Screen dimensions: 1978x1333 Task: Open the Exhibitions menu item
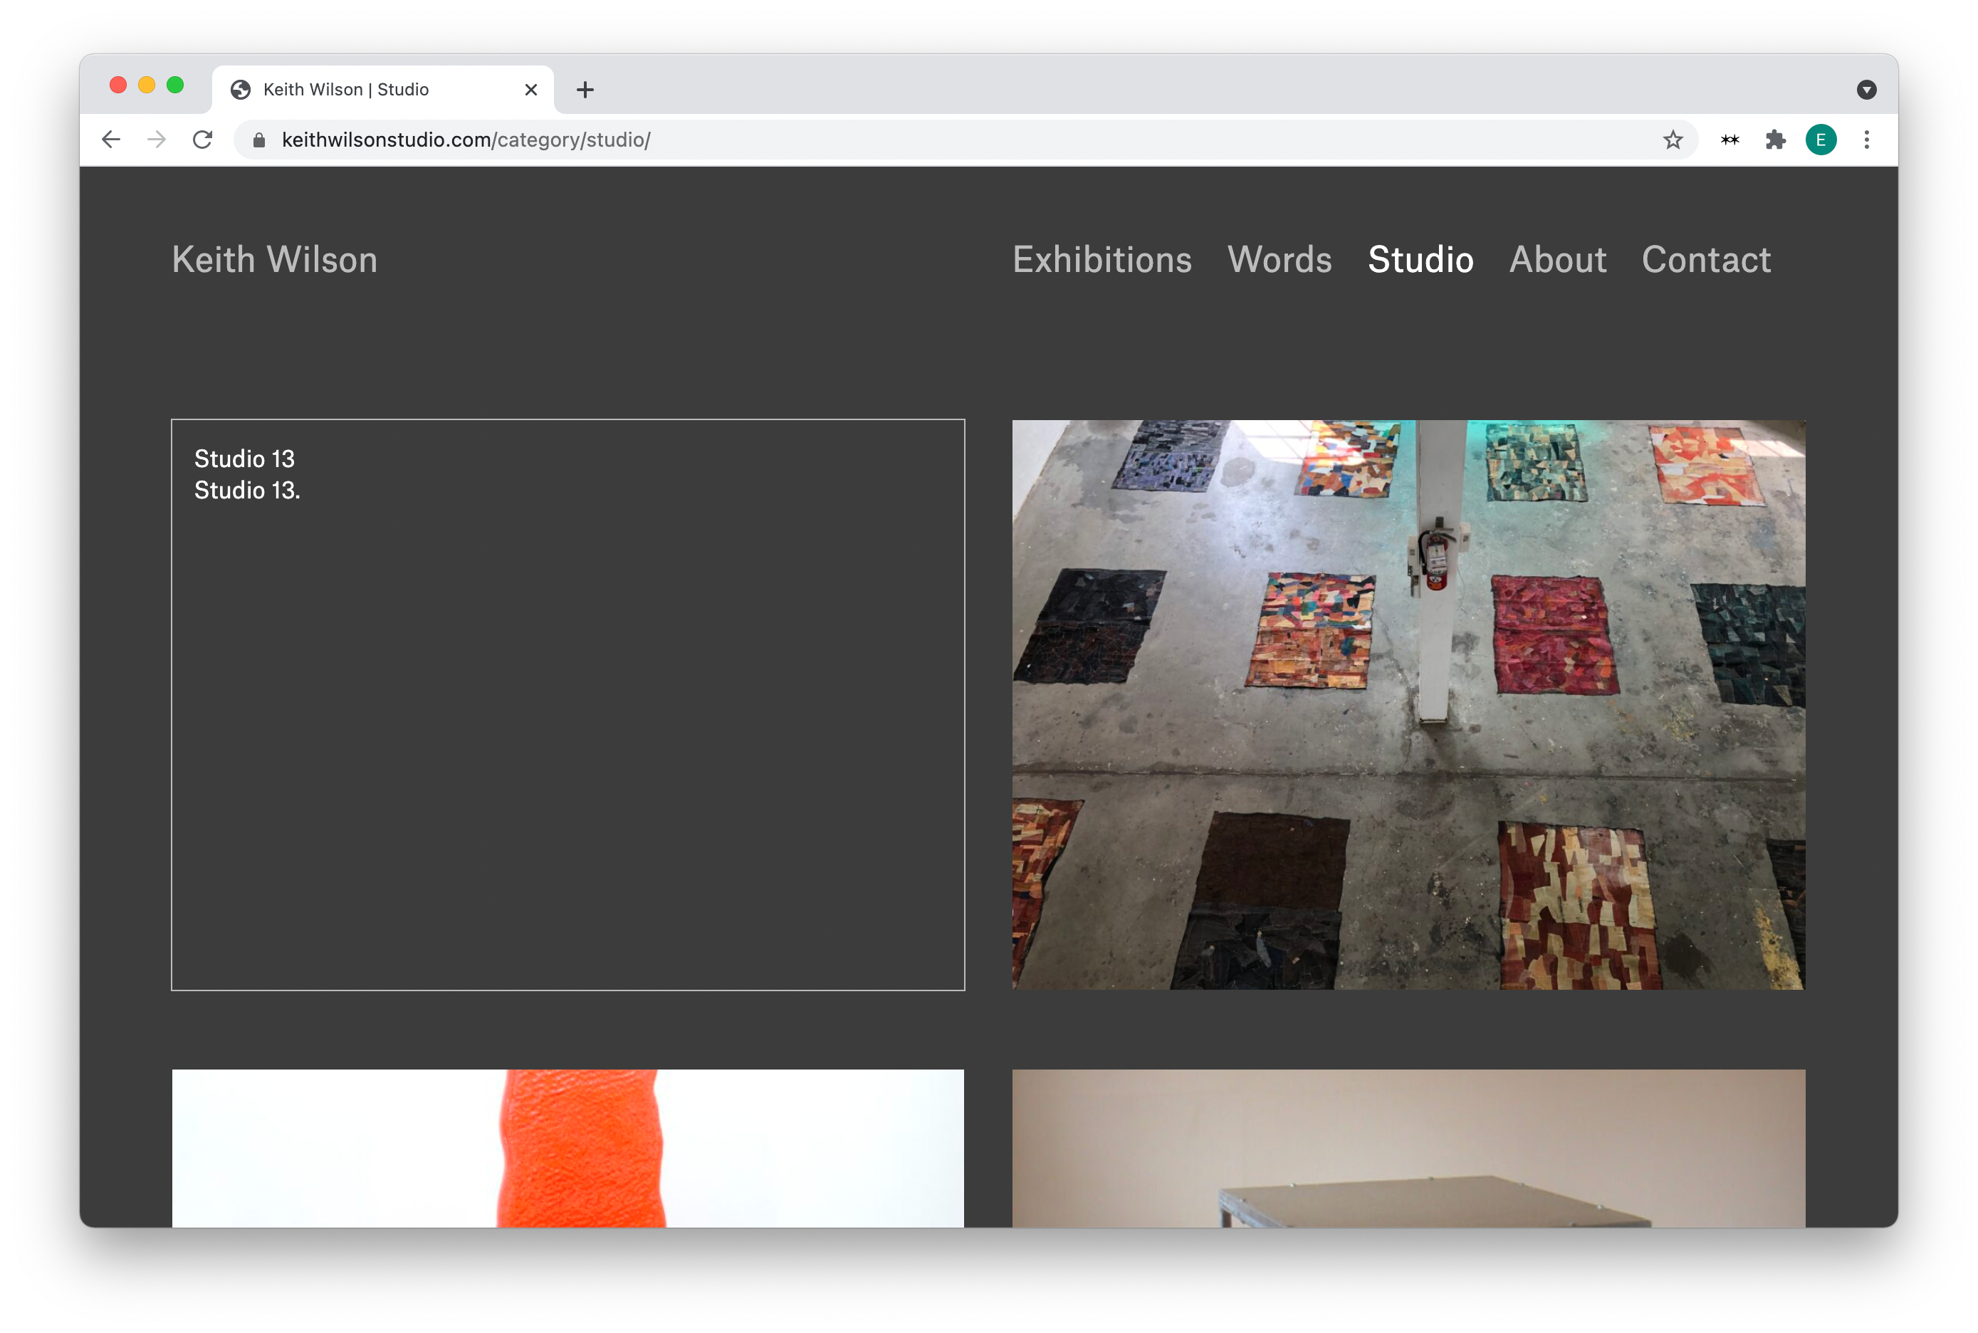coord(1101,259)
